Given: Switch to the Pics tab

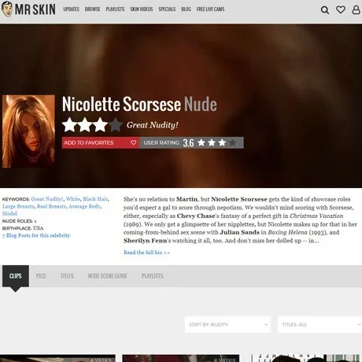Looking at the screenshot, I should [x=41, y=276].
